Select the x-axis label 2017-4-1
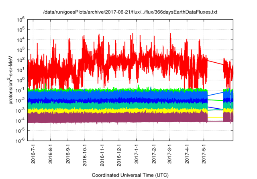 (187, 154)
